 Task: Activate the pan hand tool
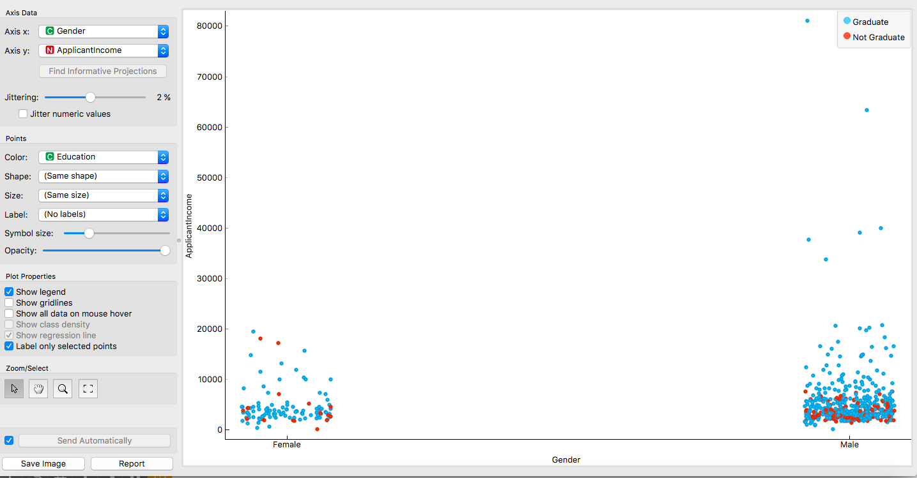pyautogui.click(x=38, y=388)
